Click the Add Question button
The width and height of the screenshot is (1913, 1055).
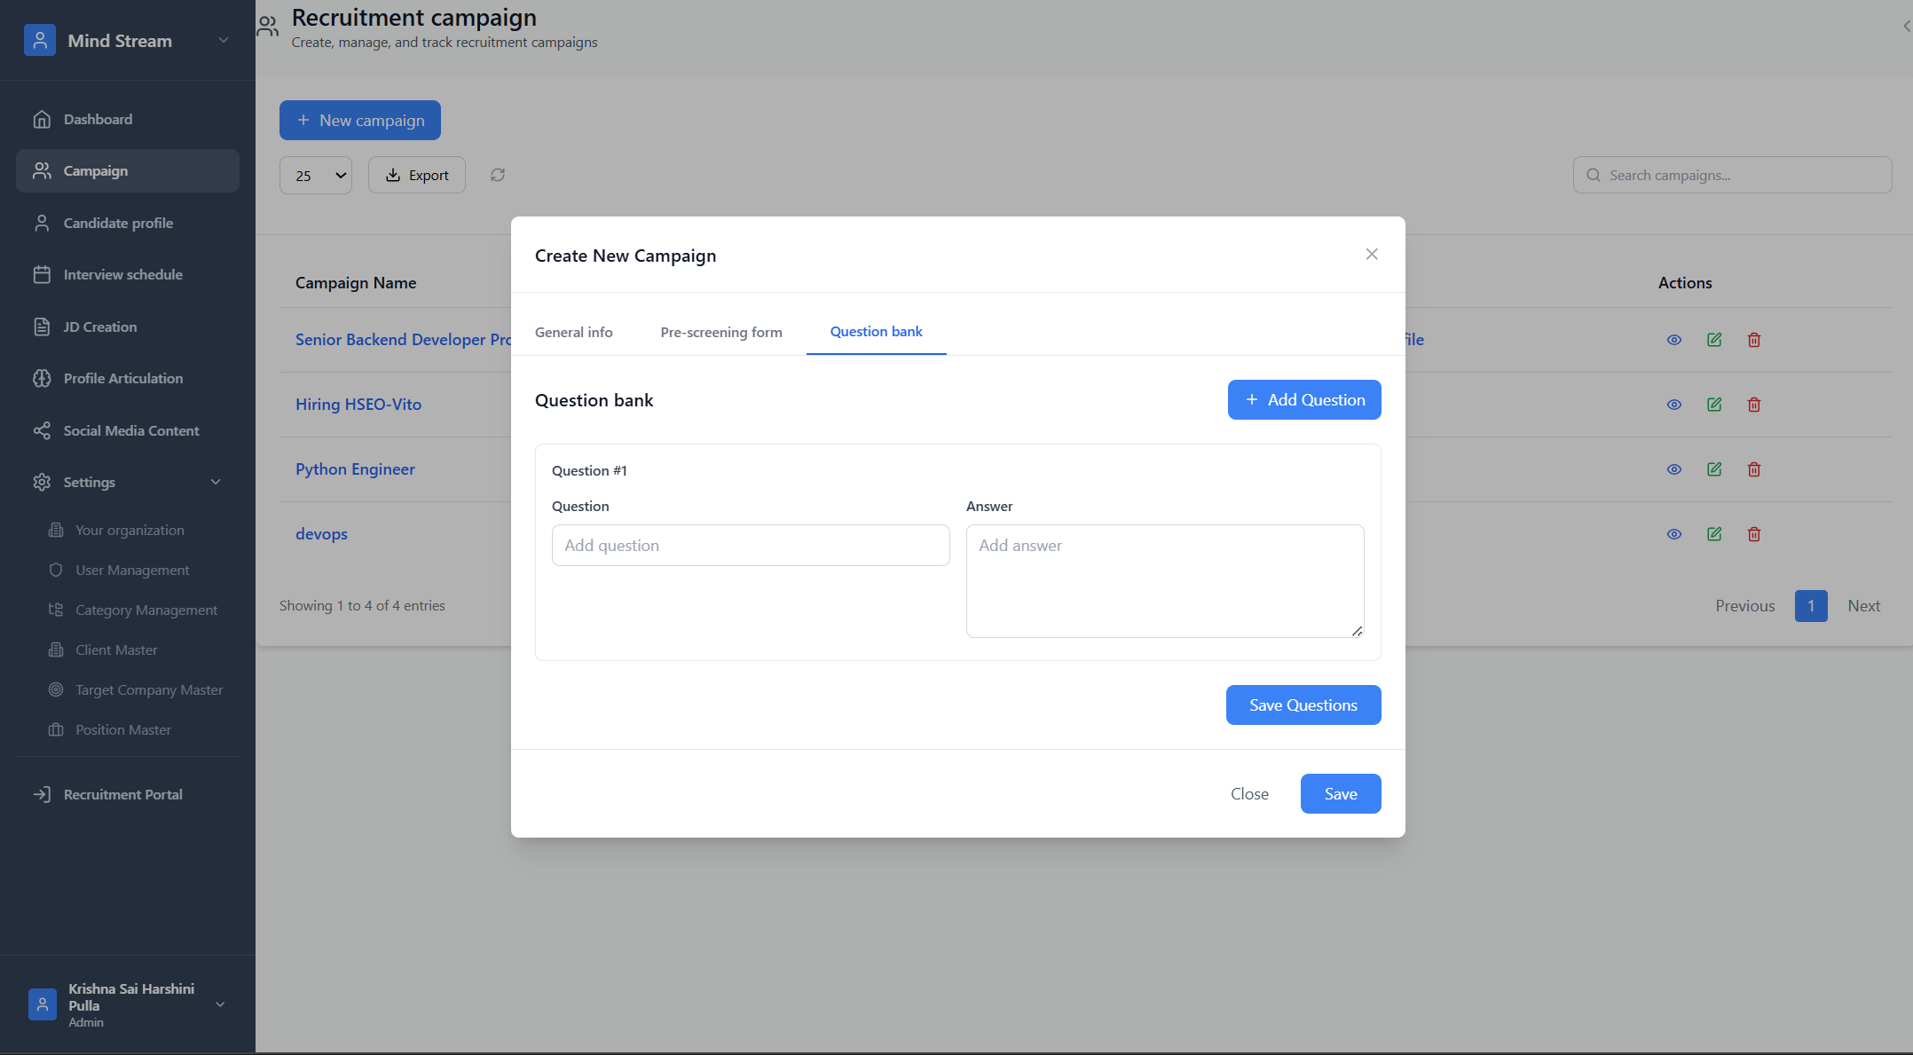pyautogui.click(x=1303, y=399)
